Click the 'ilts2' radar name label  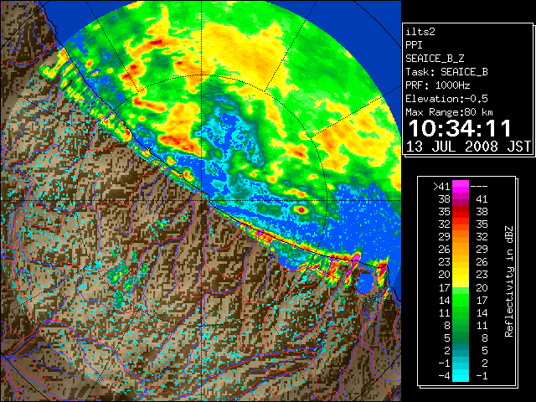tap(420, 32)
